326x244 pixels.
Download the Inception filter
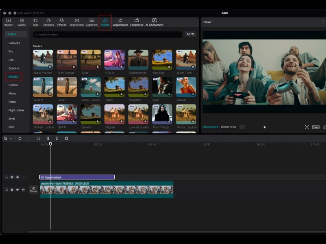coord(145,94)
